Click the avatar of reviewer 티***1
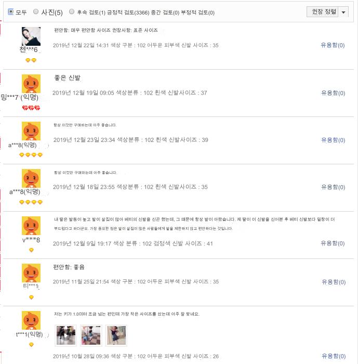This screenshot has height=364, width=358. pyautogui.click(x=31, y=273)
